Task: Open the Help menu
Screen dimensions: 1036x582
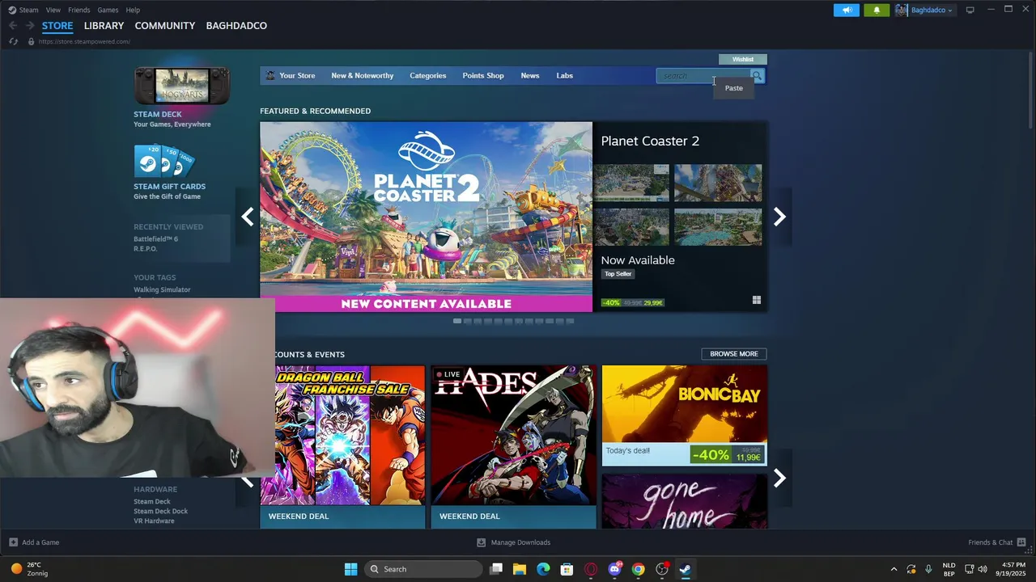Action: pyautogui.click(x=133, y=10)
